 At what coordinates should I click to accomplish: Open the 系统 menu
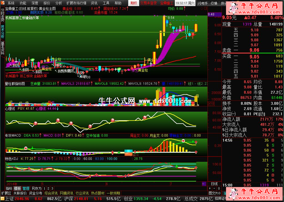pyautogui.click(x=11, y=3)
